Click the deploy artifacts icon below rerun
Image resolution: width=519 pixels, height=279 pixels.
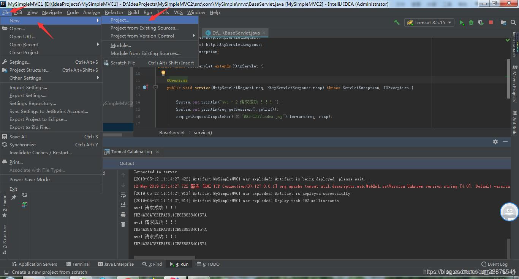tap(25, 204)
